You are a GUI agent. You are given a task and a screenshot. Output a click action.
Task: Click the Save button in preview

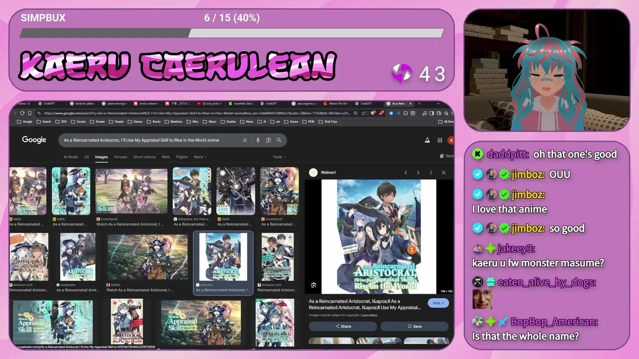click(x=414, y=326)
